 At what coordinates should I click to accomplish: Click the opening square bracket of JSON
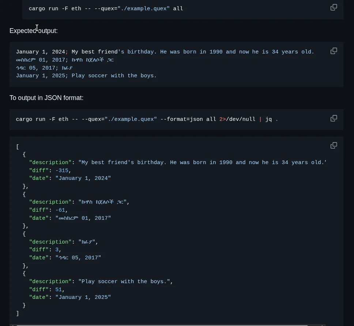(x=18, y=147)
